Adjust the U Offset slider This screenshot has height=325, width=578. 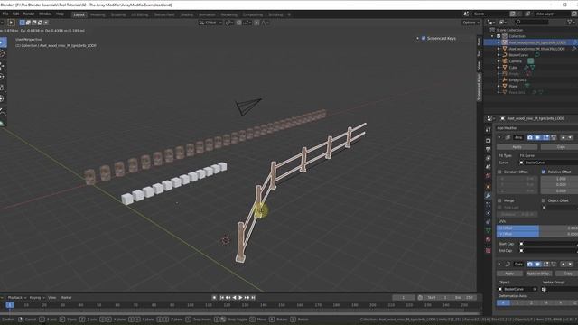click(x=537, y=228)
